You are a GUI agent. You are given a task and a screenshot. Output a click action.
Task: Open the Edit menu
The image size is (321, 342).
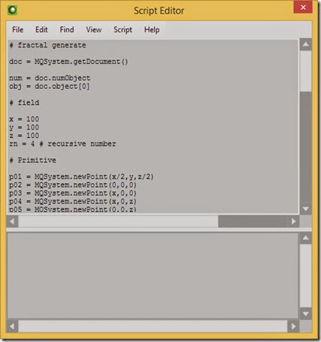tap(41, 29)
